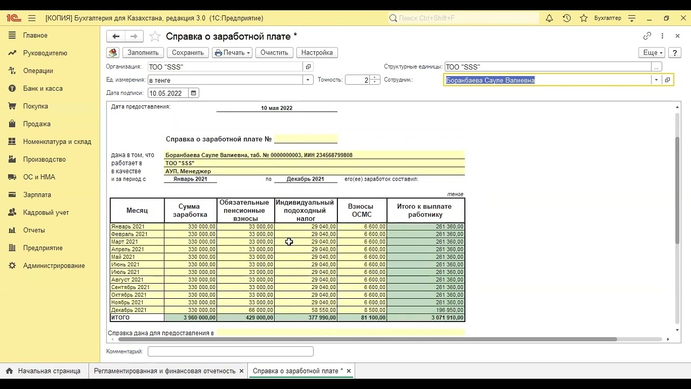Click the Организация field
Viewport: 691px width, 389px height.
click(x=225, y=67)
